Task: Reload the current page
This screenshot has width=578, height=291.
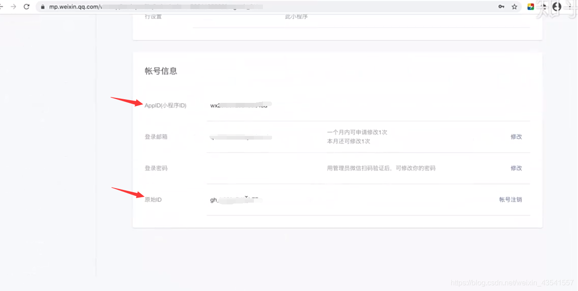Action: tap(27, 7)
